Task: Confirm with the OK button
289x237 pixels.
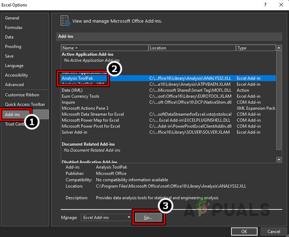Action: point(244,232)
